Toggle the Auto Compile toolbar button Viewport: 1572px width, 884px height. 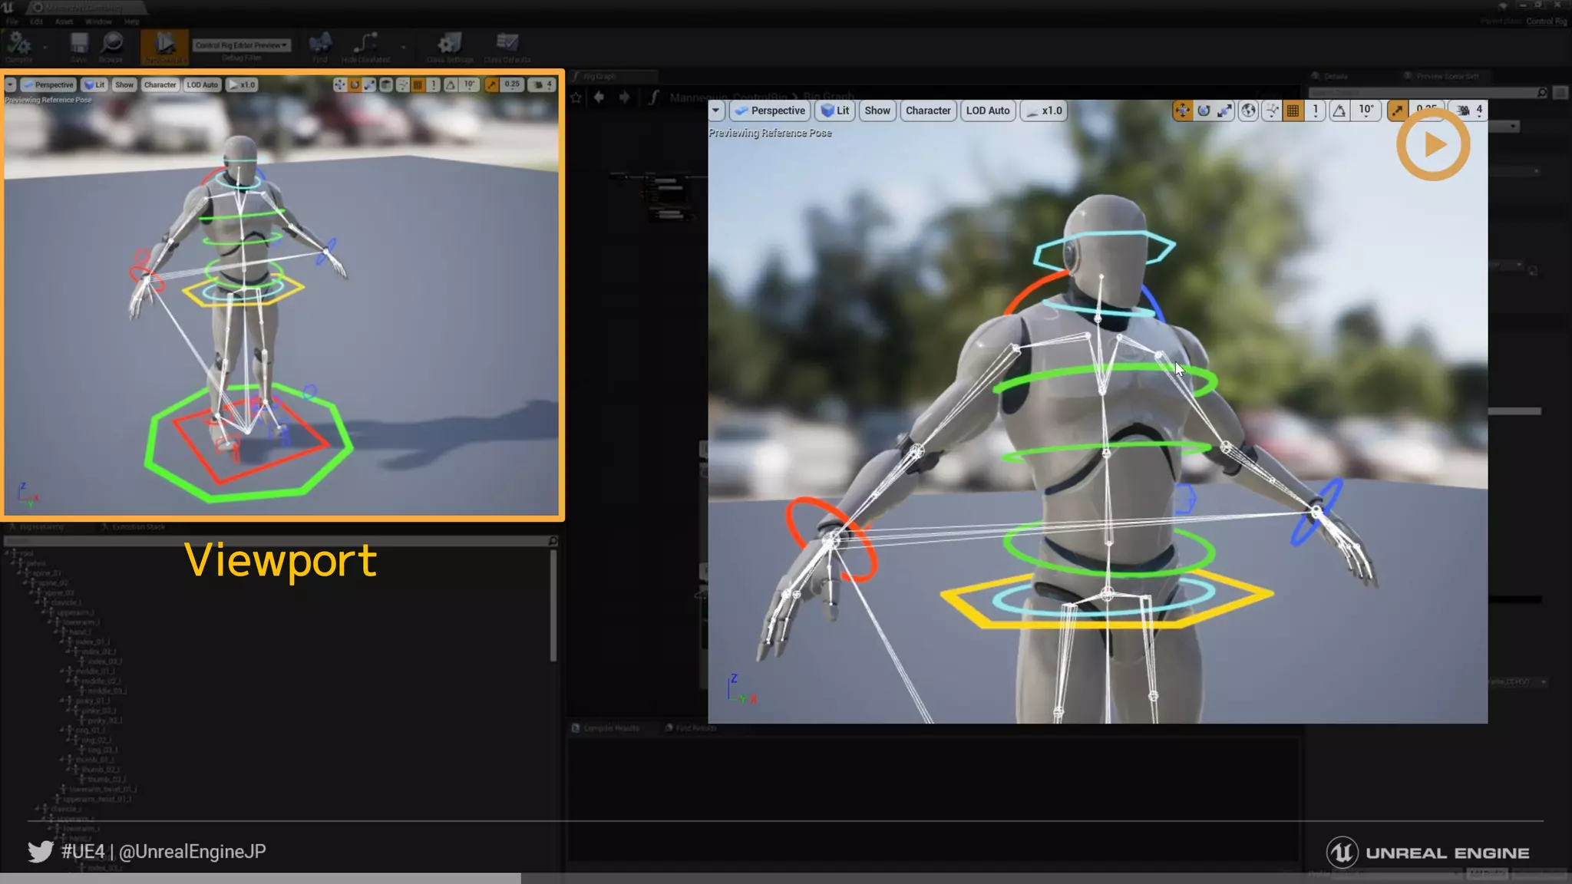pyautogui.click(x=164, y=46)
